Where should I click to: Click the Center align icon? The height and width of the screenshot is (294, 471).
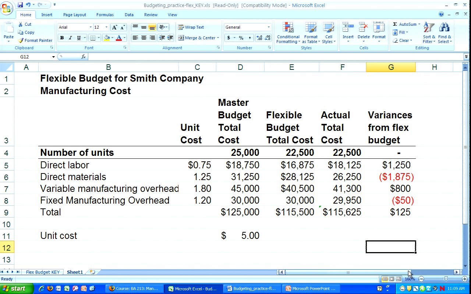(x=144, y=38)
